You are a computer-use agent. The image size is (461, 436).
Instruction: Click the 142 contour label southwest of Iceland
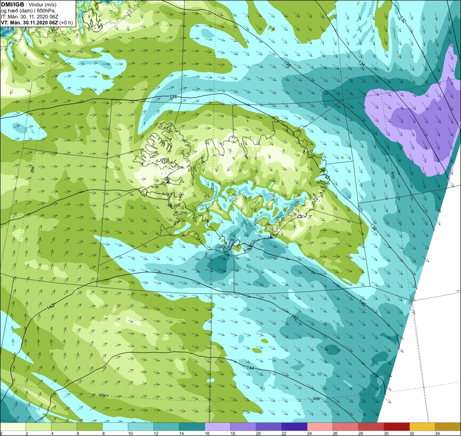pyautogui.click(x=51, y=306)
